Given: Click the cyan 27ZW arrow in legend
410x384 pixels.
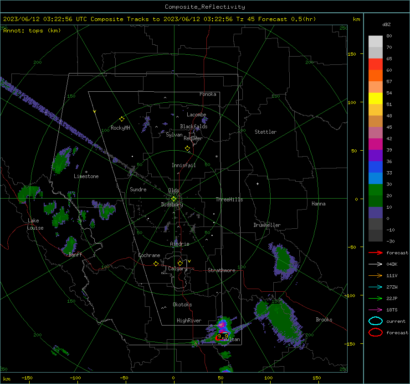Looking at the screenshot, I should tap(375, 287).
